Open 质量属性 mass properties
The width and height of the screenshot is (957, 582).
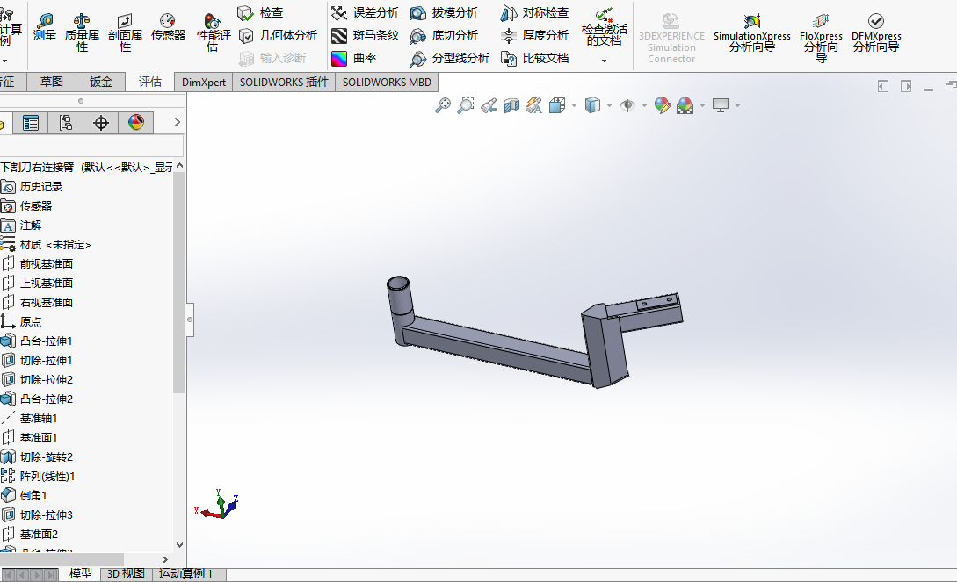click(82, 32)
